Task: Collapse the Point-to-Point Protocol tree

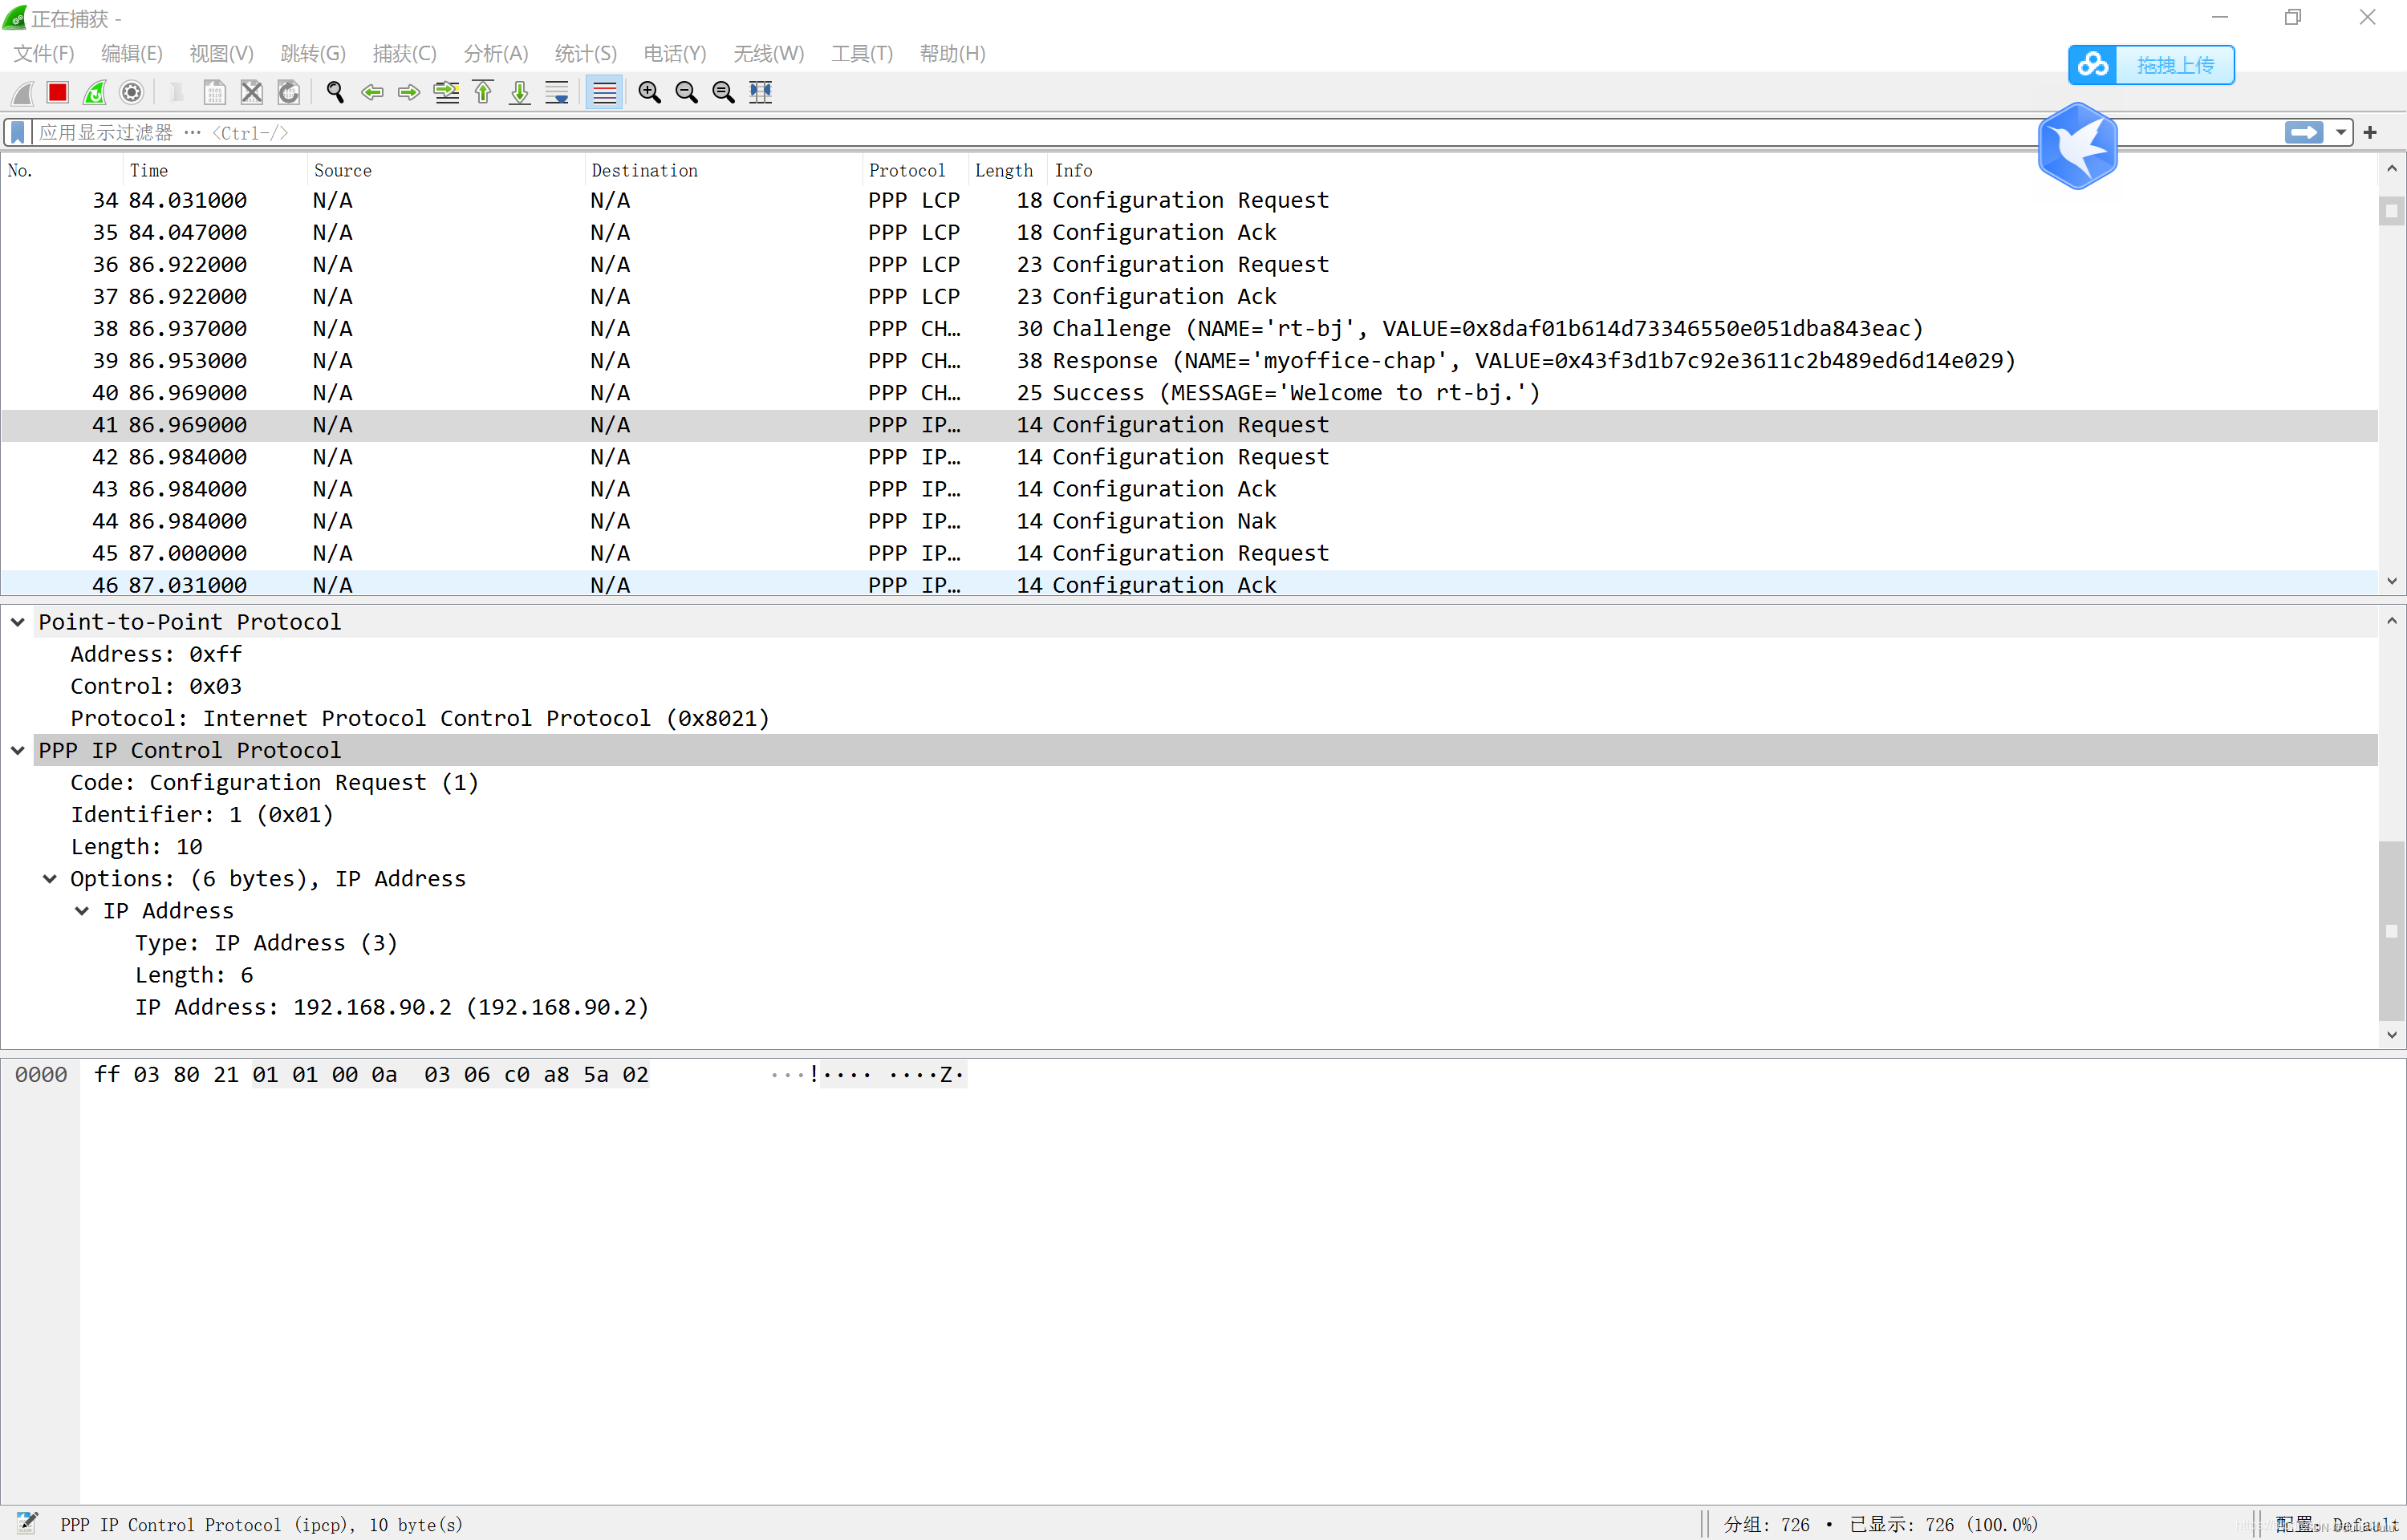Action: pyautogui.click(x=18, y=622)
